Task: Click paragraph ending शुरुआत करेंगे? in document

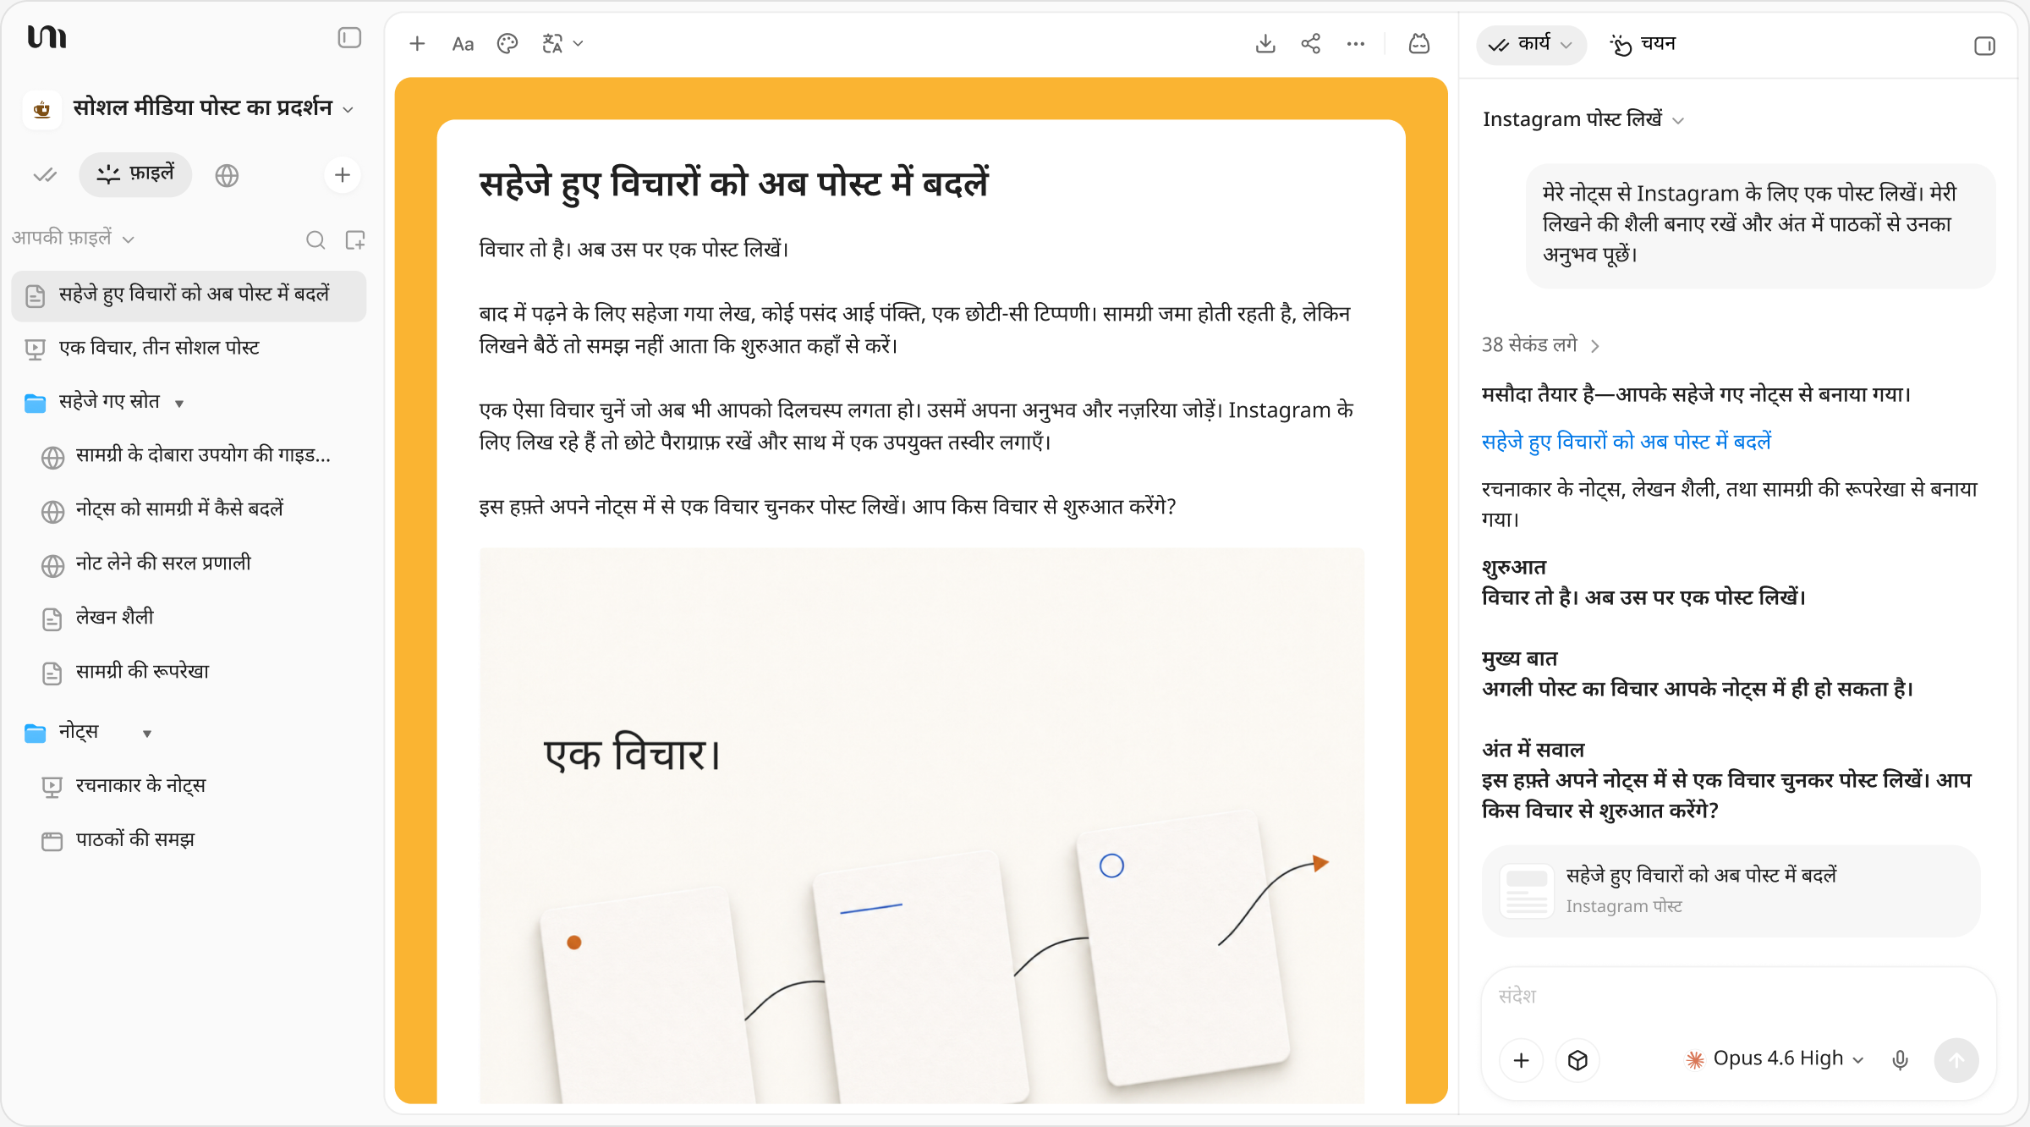Action: pyautogui.click(x=828, y=507)
